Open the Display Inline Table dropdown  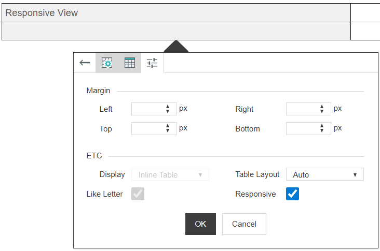click(170, 174)
